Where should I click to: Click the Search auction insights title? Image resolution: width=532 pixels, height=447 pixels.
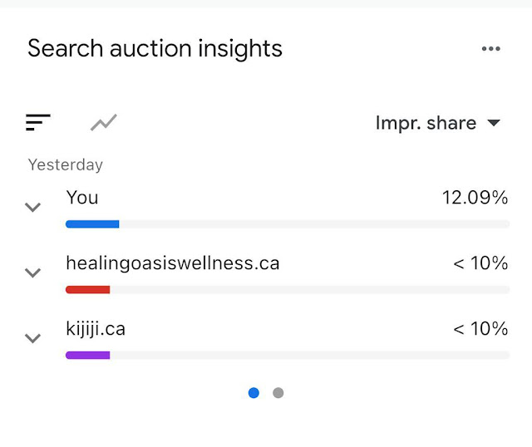(155, 49)
